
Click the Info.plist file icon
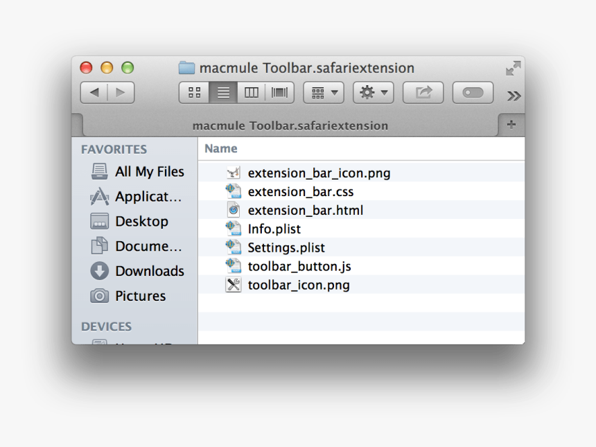click(234, 229)
